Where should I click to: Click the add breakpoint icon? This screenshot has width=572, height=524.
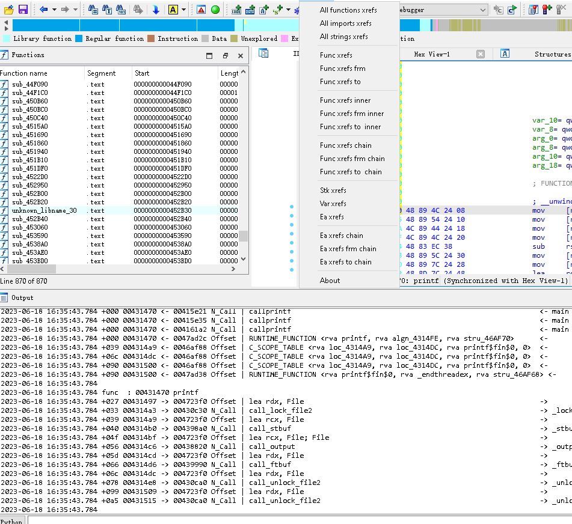(547, 10)
